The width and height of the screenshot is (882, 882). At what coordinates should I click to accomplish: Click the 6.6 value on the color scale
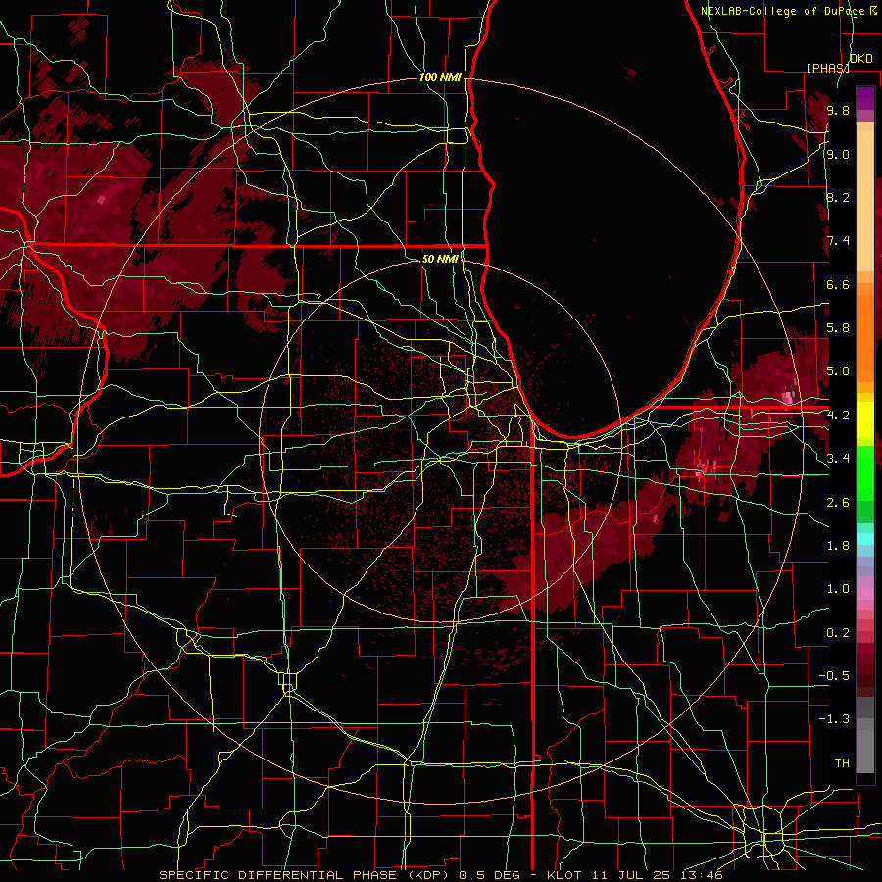point(838,284)
